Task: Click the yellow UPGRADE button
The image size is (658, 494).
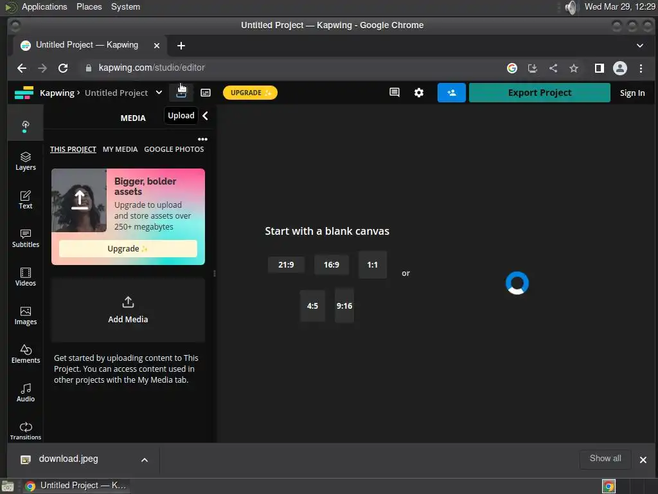Action: pyautogui.click(x=250, y=93)
